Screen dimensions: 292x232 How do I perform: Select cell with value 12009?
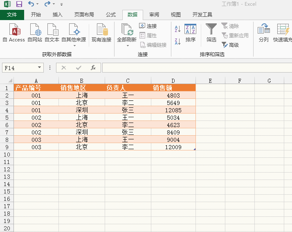pyautogui.click(x=173, y=147)
